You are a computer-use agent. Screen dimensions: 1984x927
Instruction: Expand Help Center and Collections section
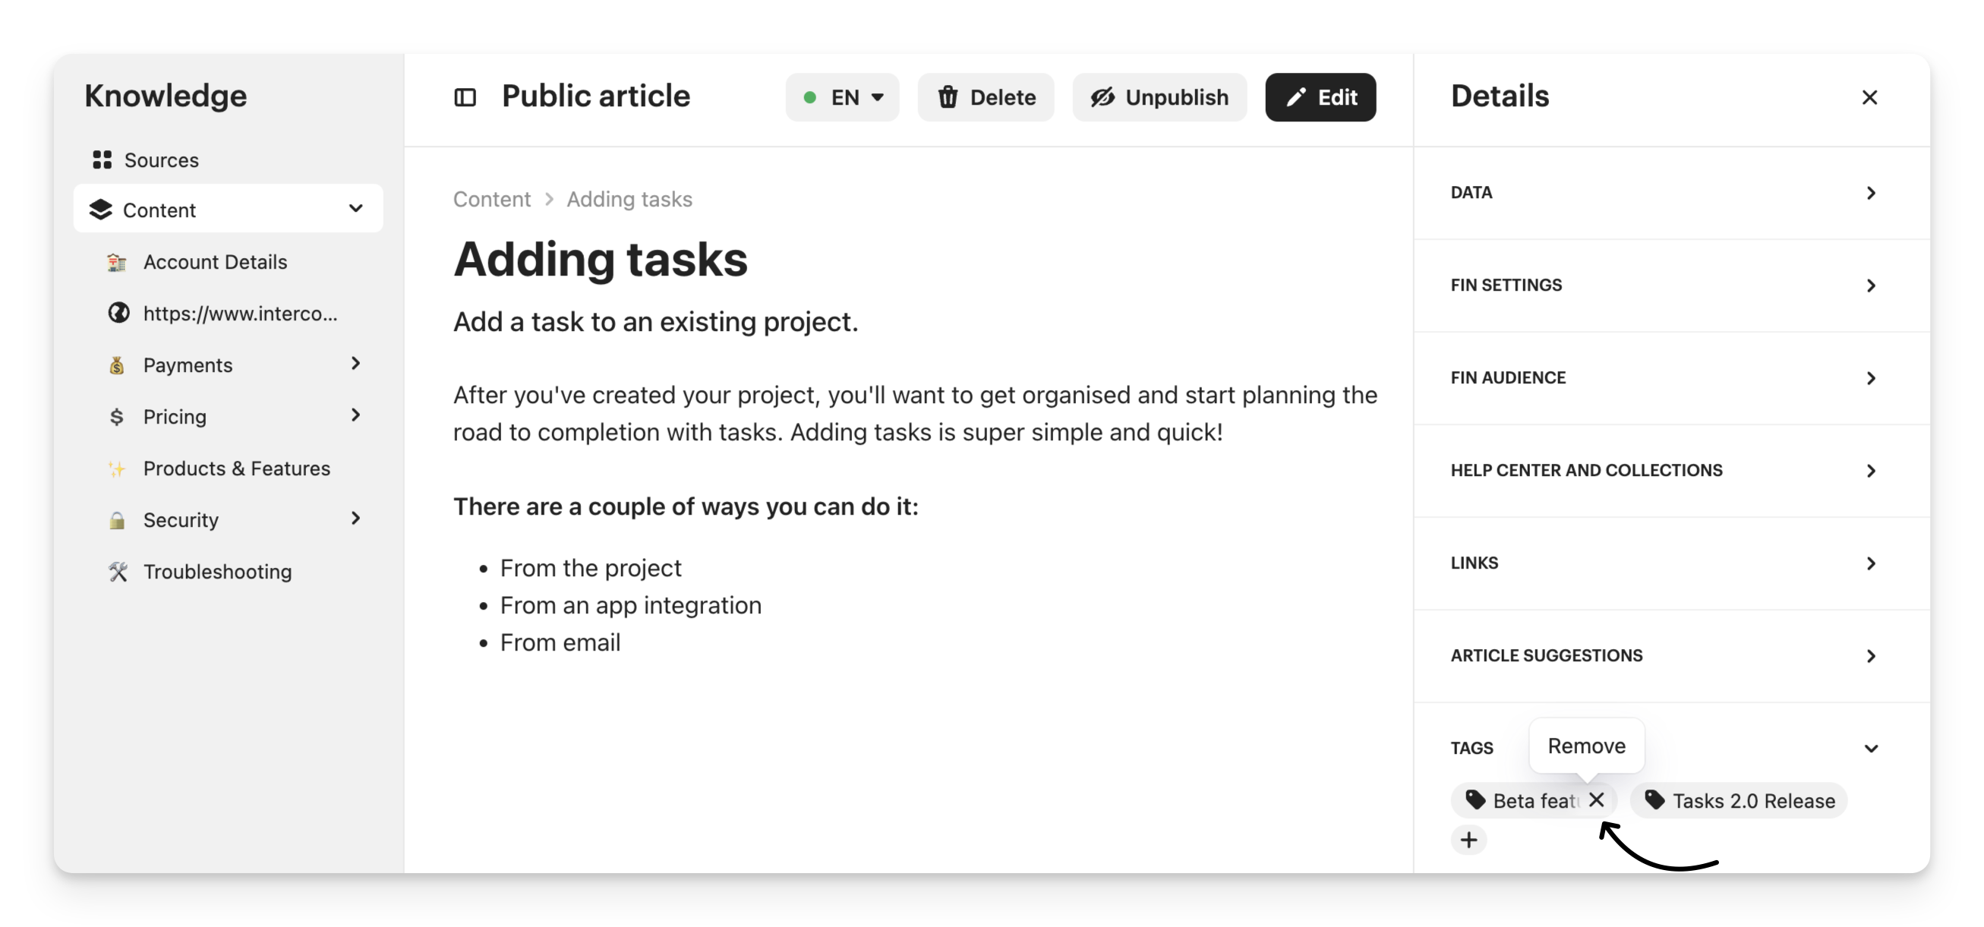click(1870, 471)
